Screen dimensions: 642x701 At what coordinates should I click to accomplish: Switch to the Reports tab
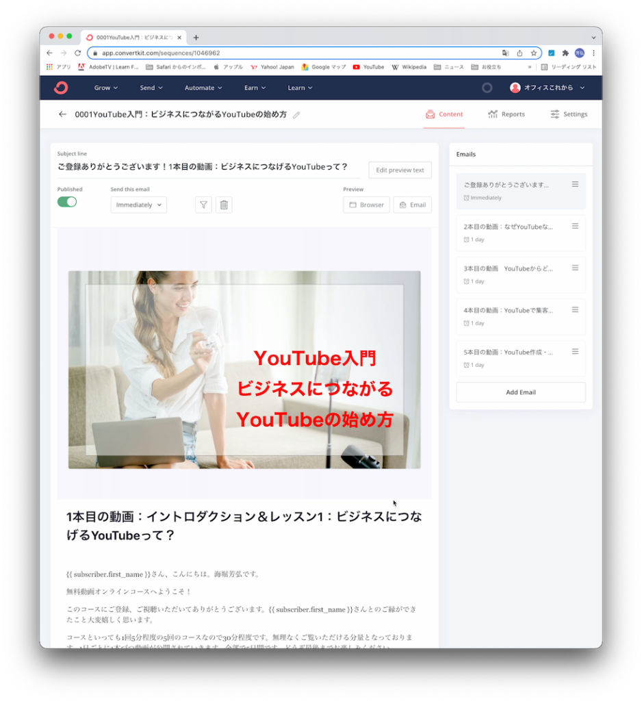506,114
